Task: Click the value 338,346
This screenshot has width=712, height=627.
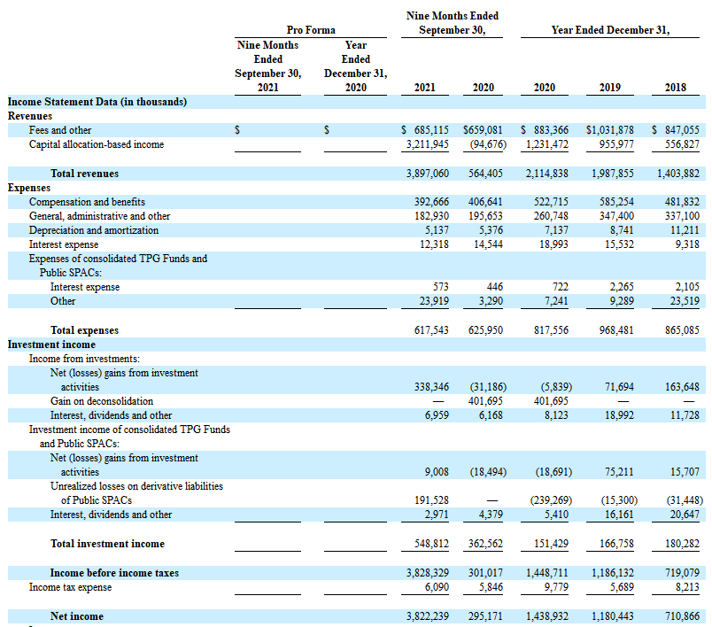Action: 431,387
